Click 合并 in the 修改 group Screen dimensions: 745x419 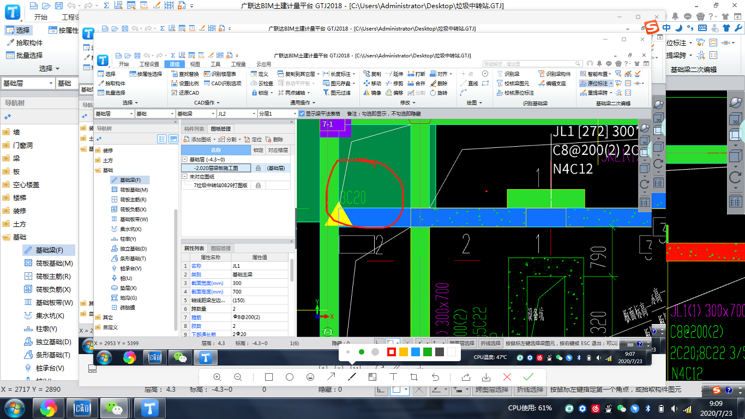click(x=416, y=83)
